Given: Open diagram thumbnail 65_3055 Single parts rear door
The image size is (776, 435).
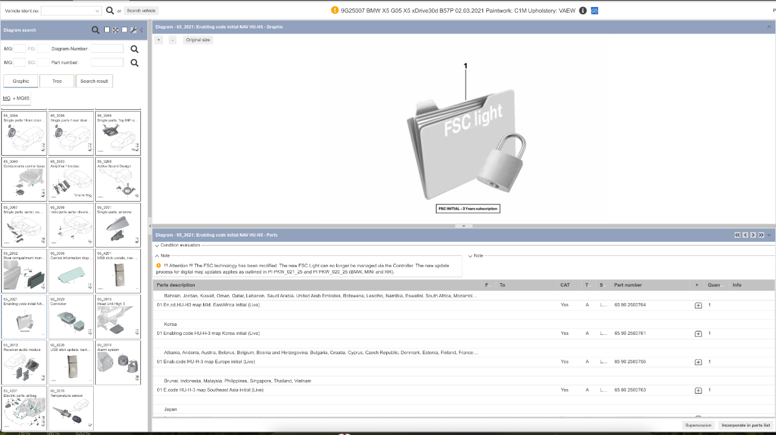Looking at the screenshot, I should tap(71, 133).
